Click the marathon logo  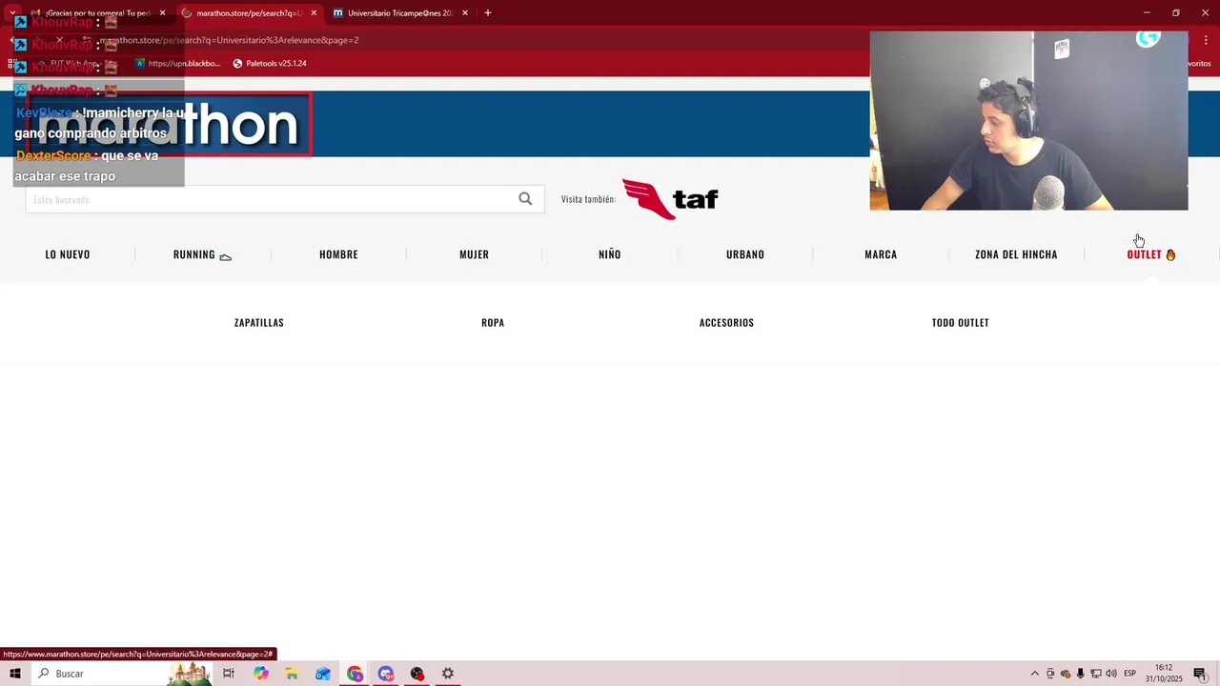click(x=169, y=125)
